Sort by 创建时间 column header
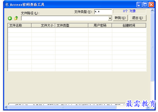 [129, 26]
